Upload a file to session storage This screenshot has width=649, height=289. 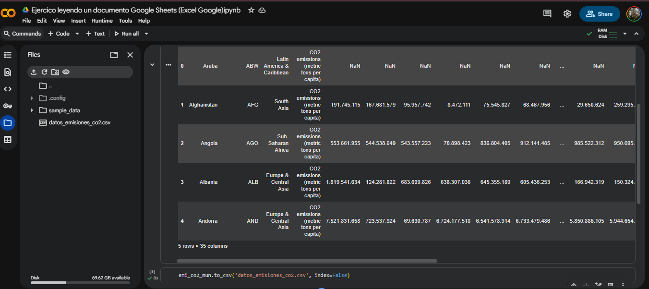[34, 72]
